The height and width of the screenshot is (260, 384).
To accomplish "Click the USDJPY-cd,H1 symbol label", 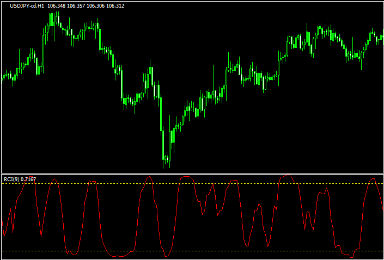I will click(x=24, y=6).
